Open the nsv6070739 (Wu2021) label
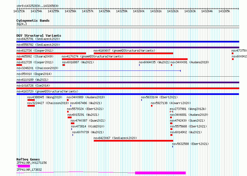This screenshot has width=247, height=176. pos(88,132)
